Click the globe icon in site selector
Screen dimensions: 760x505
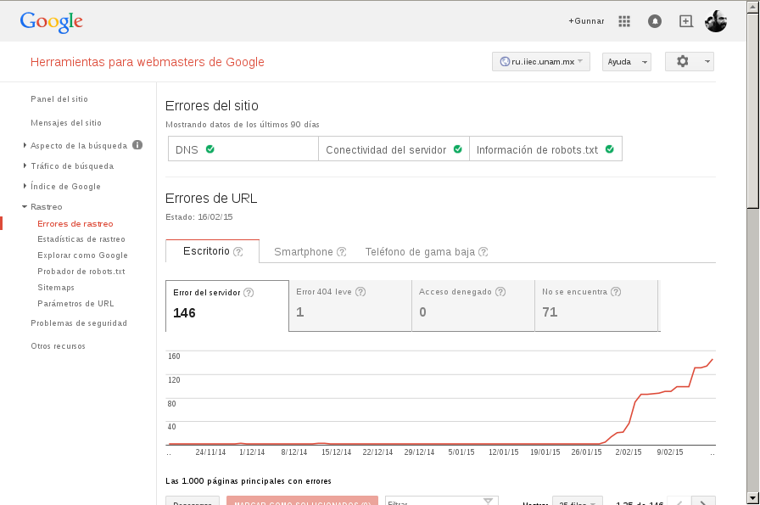point(505,62)
